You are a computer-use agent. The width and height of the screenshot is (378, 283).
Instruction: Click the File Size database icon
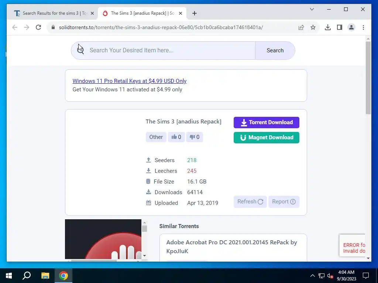pyautogui.click(x=148, y=181)
